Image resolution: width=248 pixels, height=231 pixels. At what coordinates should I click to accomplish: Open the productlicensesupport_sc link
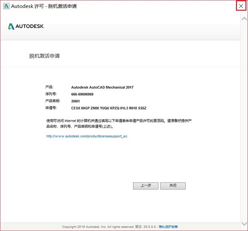87,136
